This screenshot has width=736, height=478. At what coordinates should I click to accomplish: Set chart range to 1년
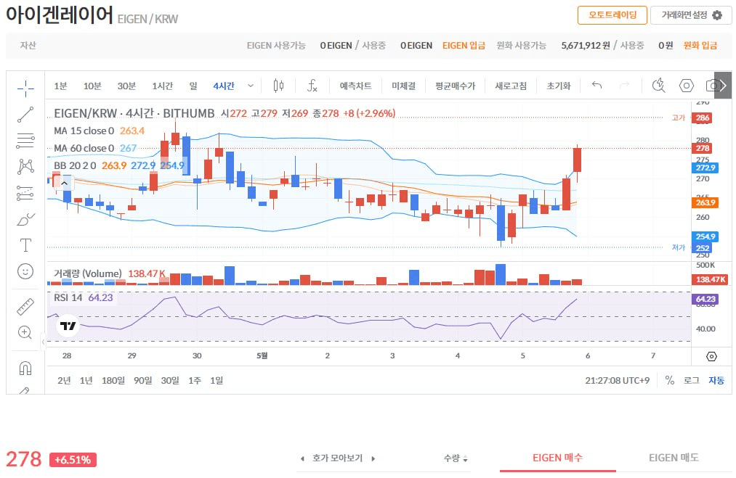(x=86, y=381)
